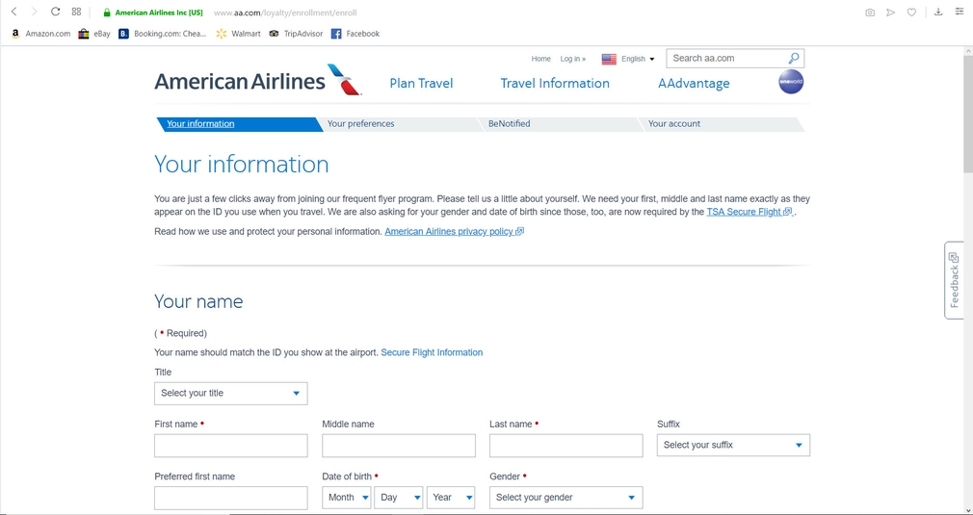Viewport: 973px width, 515px height.
Task: Click the Log in link
Action: coord(573,59)
